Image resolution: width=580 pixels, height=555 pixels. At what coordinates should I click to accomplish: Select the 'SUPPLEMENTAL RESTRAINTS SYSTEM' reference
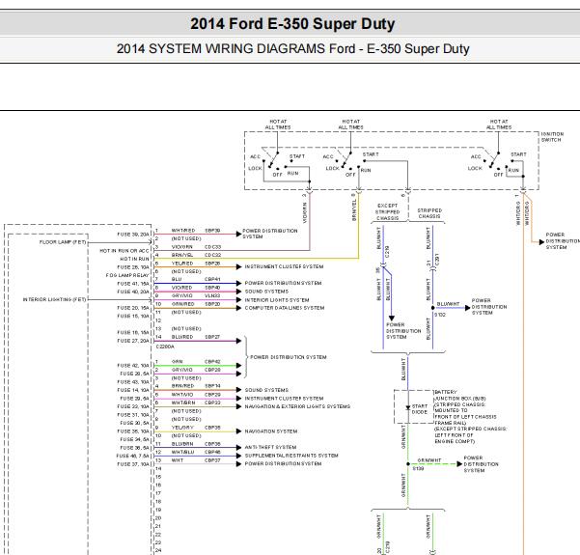pyautogui.click(x=291, y=456)
